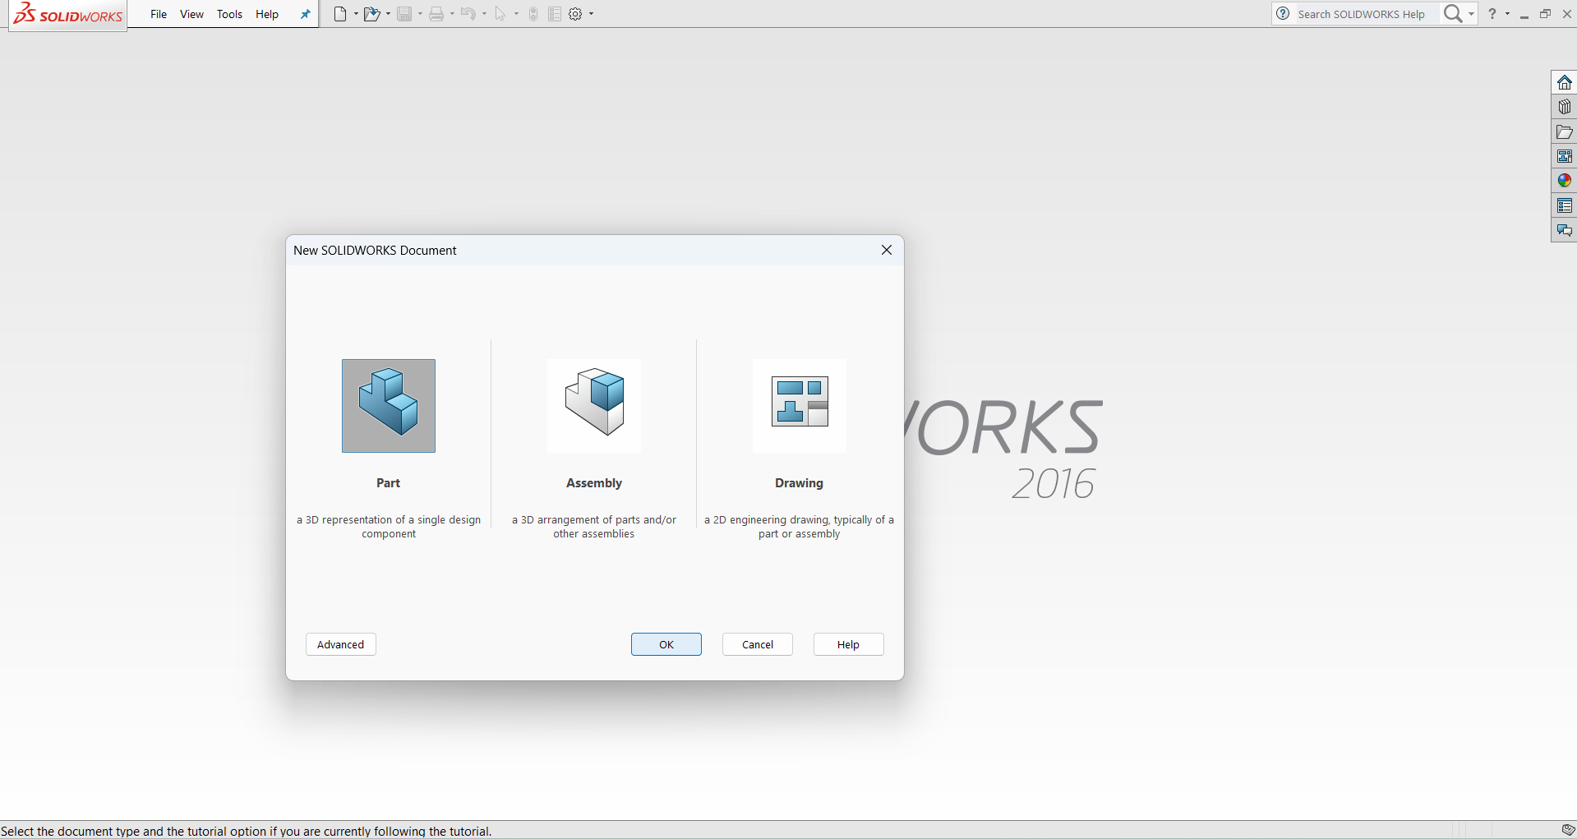Click the File Properties list icon
Image resolution: width=1577 pixels, height=839 pixels.
coord(555,14)
